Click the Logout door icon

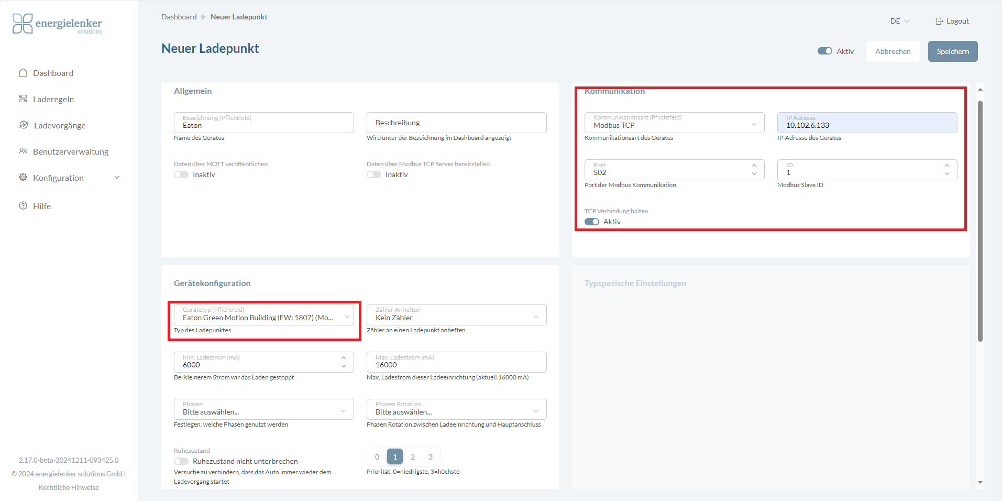click(x=939, y=21)
